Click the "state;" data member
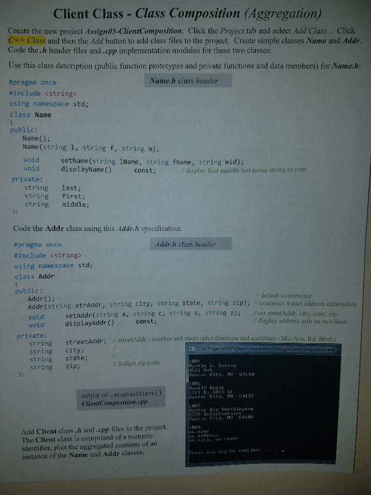Viewport: 371px width, 495px height. [x=76, y=358]
